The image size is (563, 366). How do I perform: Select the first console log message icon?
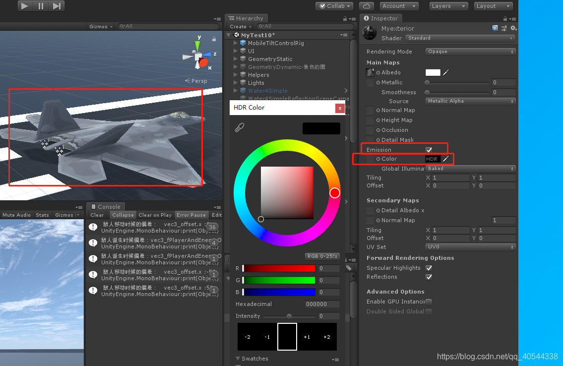[93, 227]
